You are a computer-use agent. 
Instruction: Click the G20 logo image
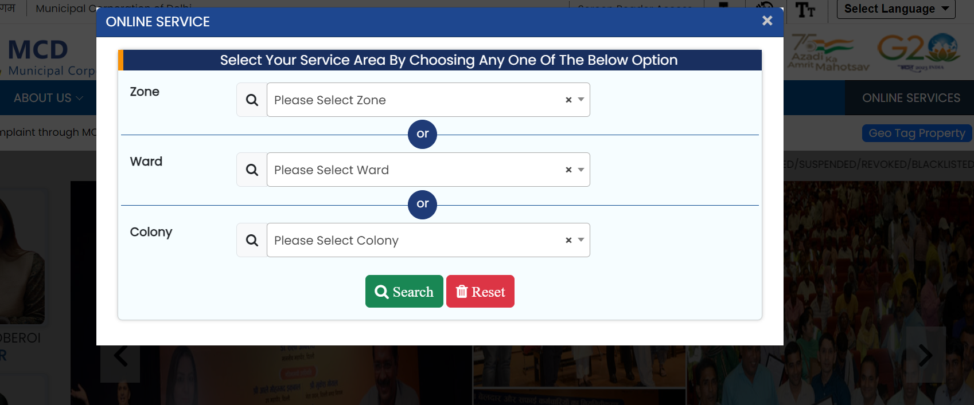click(x=918, y=52)
